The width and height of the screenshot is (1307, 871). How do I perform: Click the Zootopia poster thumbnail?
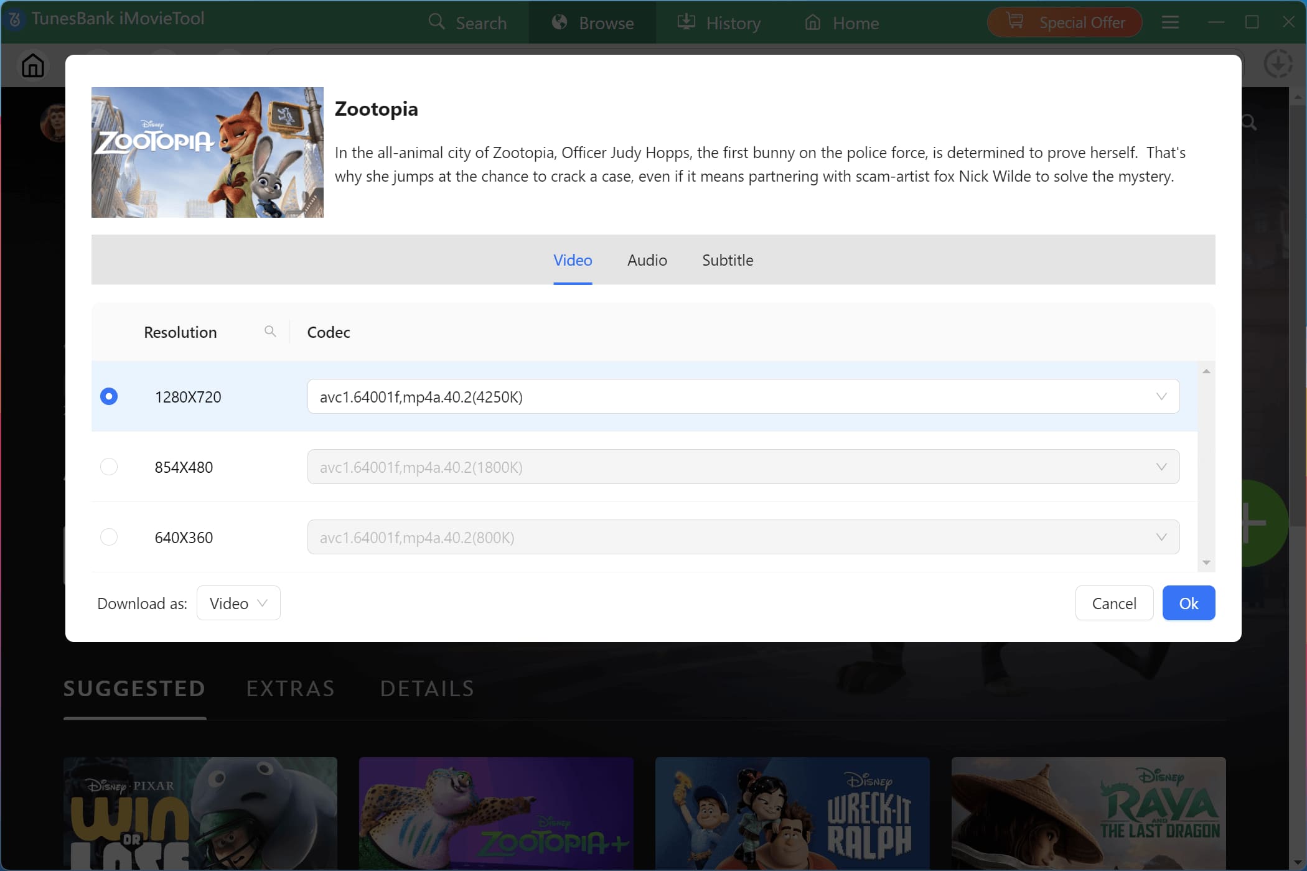(207, 152)
